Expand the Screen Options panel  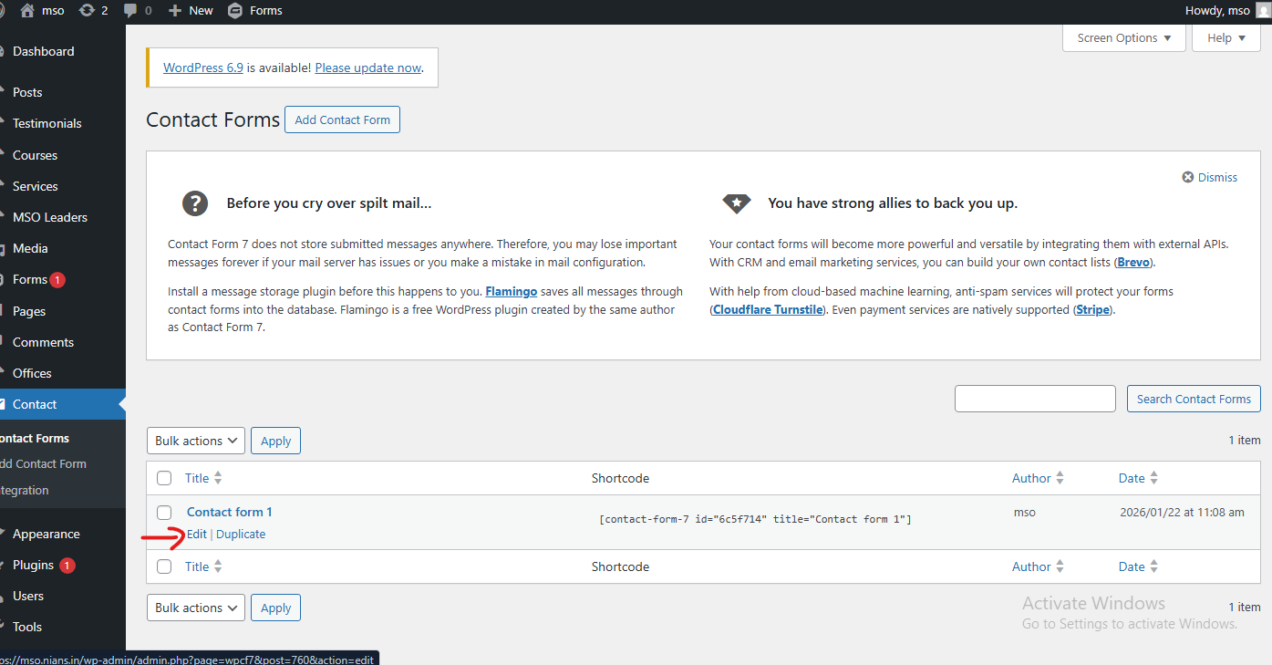pos(1123,38)
